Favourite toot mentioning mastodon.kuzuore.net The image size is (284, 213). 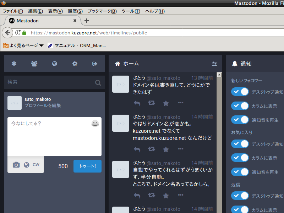click(x=166, y=149)
